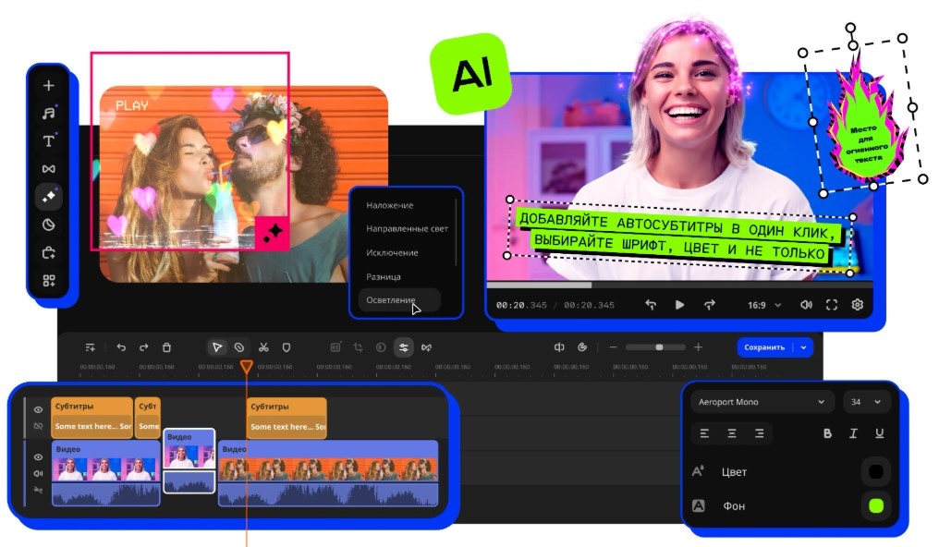The height and width of the screenshot is (547, 939).
Task: Open the widgets grid-plus icon
Action: pyautogui.click(x=48, y=280)
